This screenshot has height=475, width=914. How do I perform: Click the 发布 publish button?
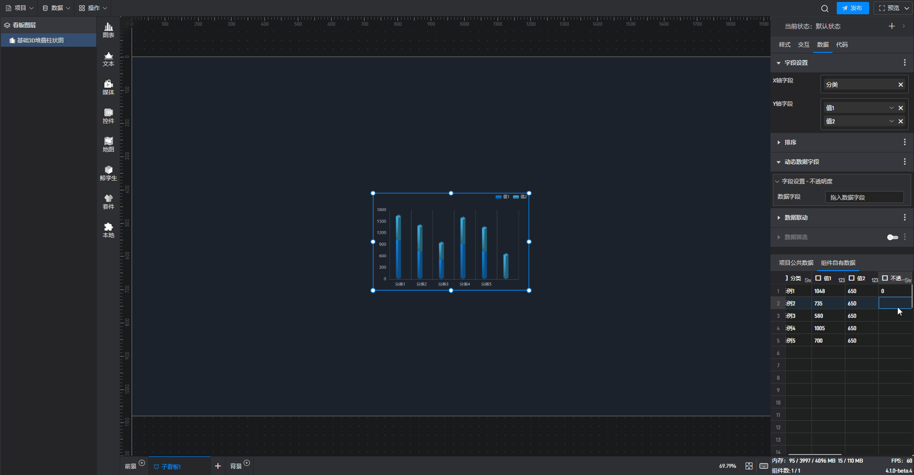click(852, 8)
